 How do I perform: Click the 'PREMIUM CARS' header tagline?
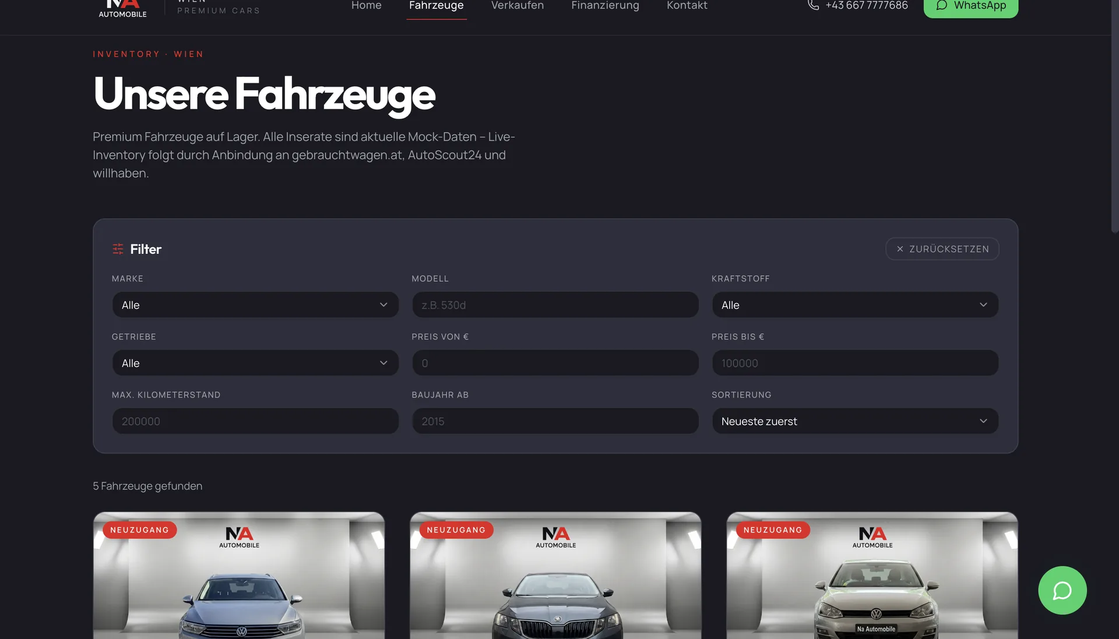[219, 10]
